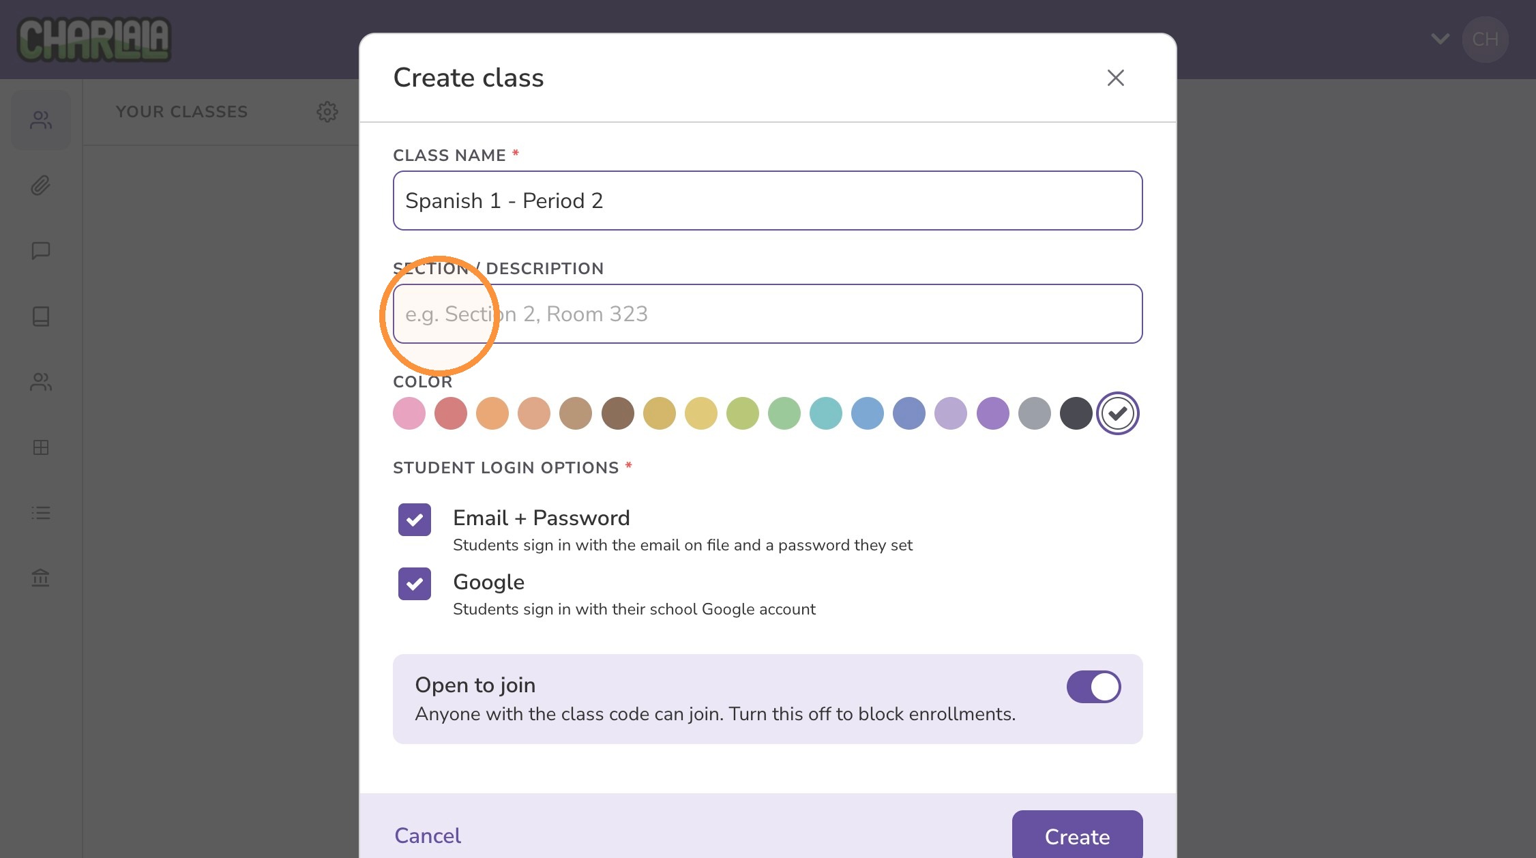
Task: Uncheck the Email + Password login option
Action: pos(415,520)
